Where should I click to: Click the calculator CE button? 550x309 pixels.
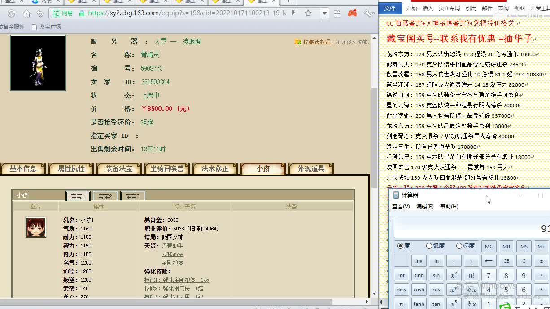pos(506,261)
